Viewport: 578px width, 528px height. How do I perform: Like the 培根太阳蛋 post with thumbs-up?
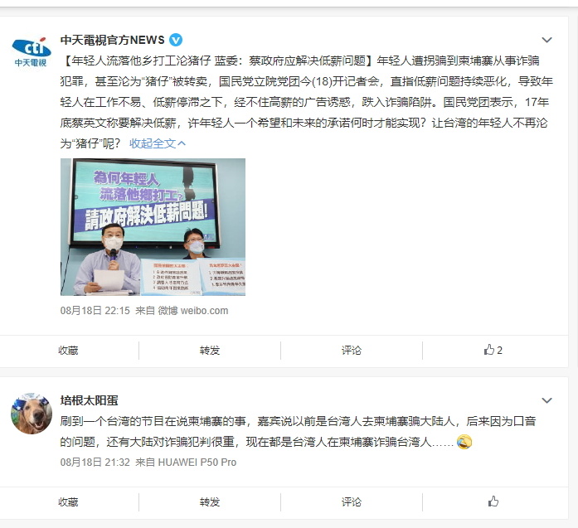click(x=493, y=501)
